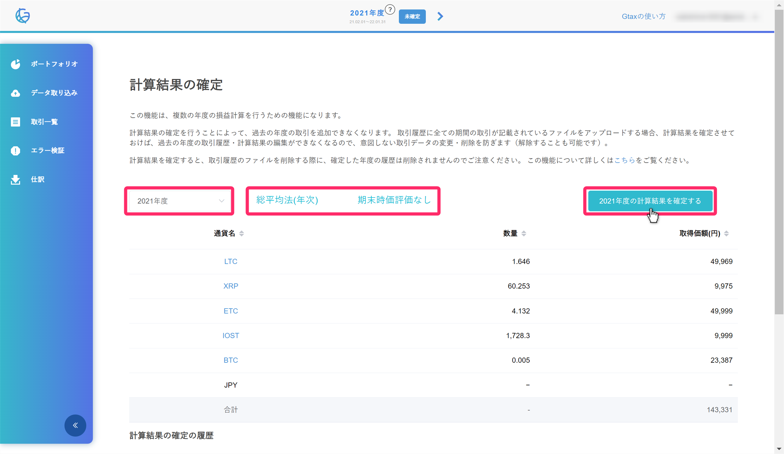Click the Gtax globe logo
Viewport: 784px width, 454px height.
click(23, 16)
